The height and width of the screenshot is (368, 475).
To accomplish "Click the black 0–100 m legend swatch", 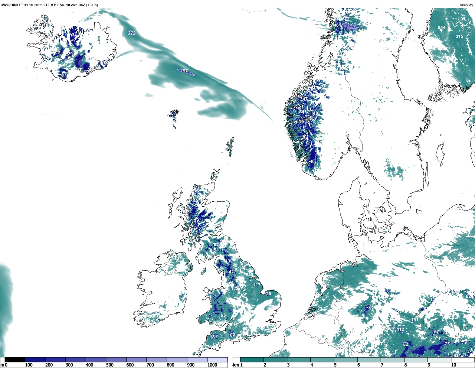I will pyautogui.click(x=15, y=360).
